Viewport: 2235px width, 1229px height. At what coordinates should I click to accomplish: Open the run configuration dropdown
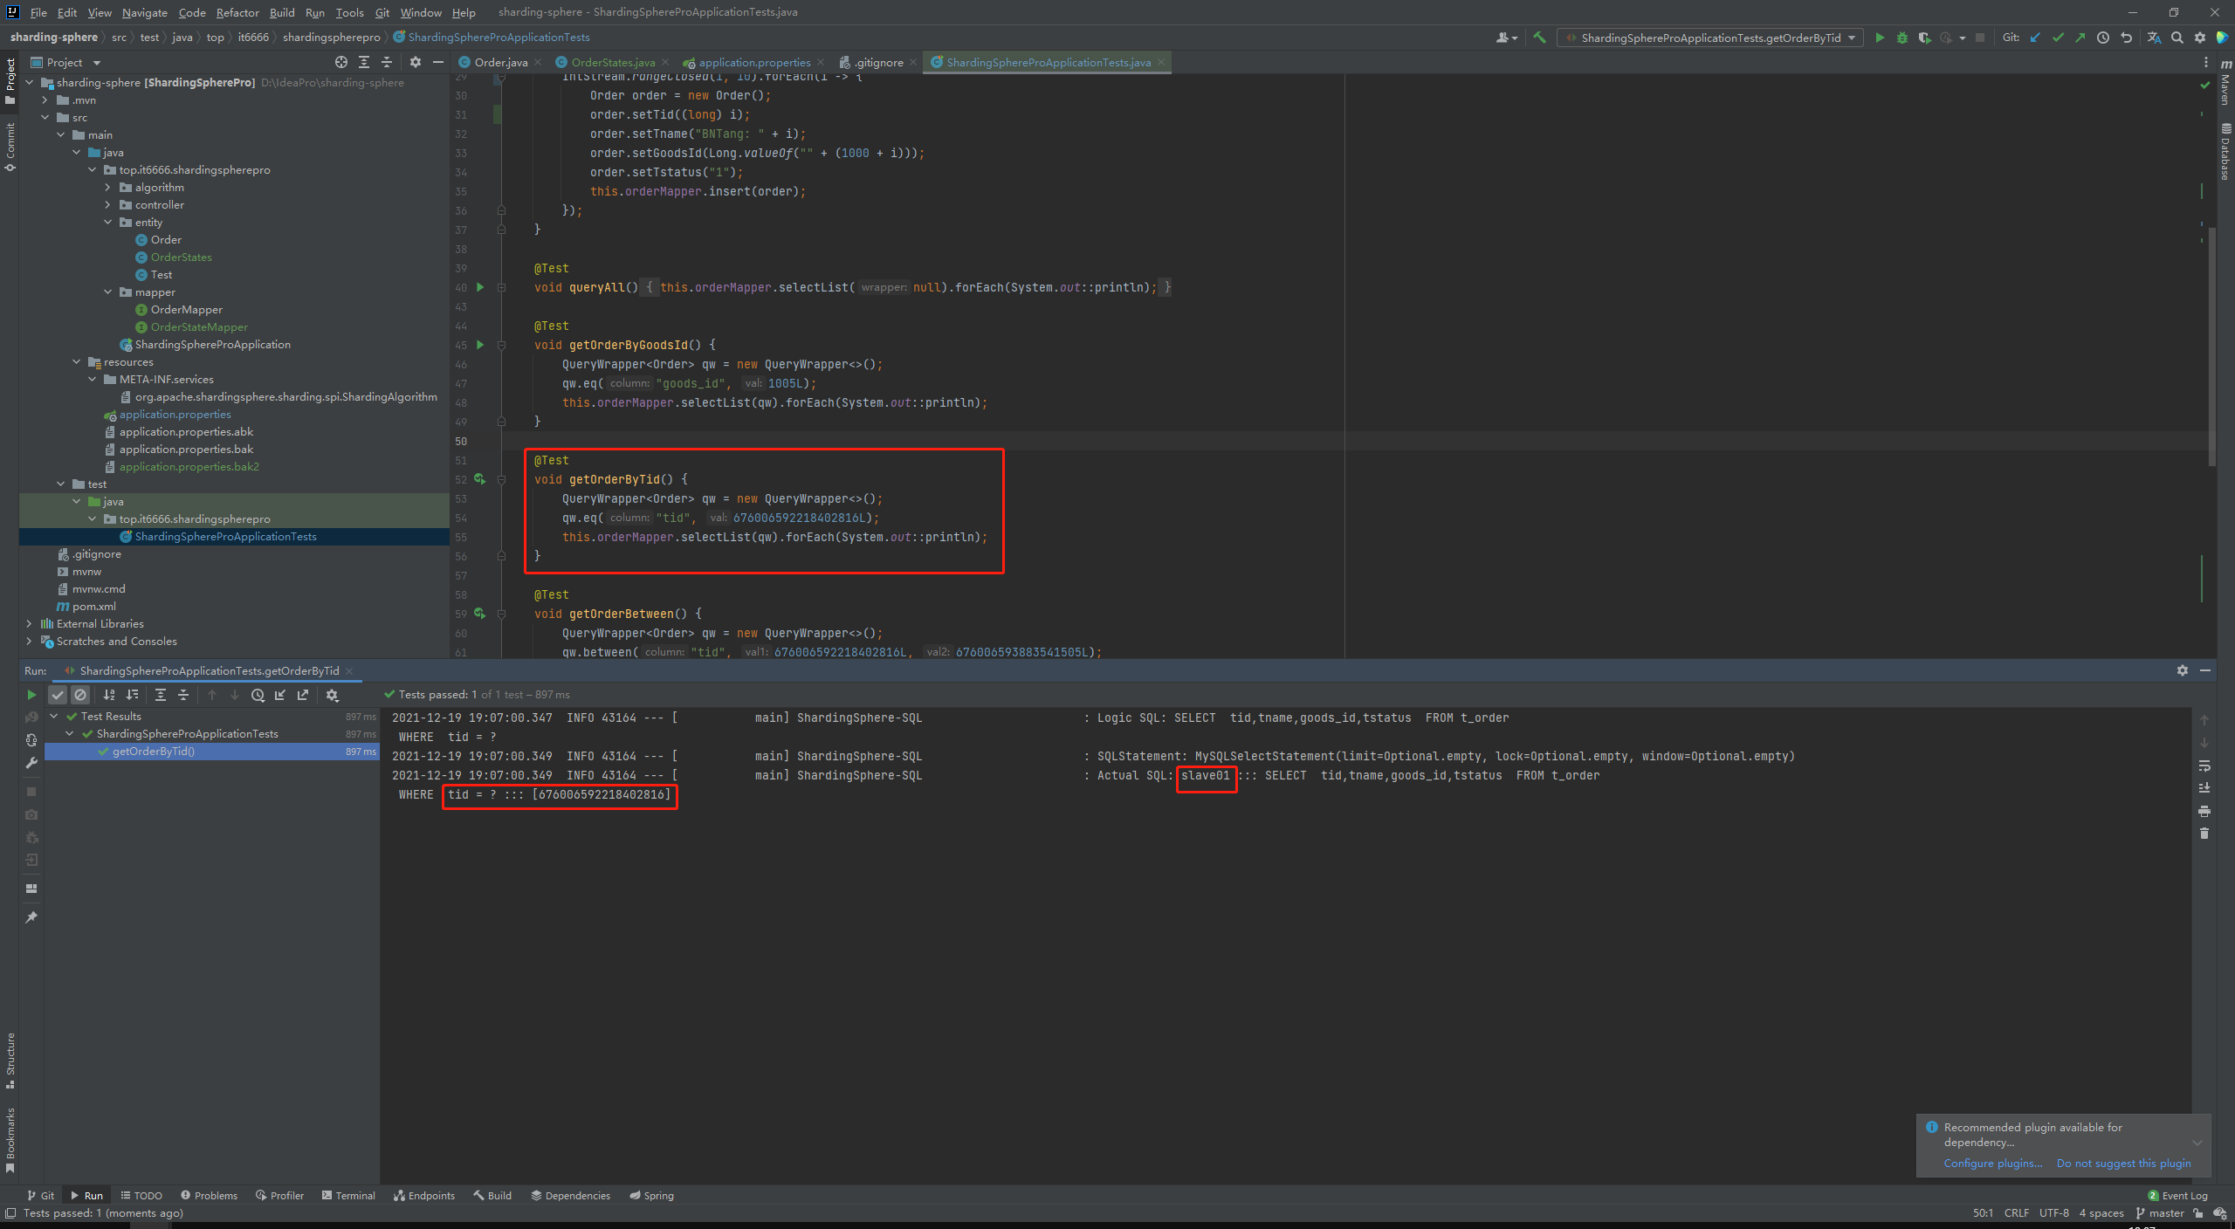tap(1710, 38)
